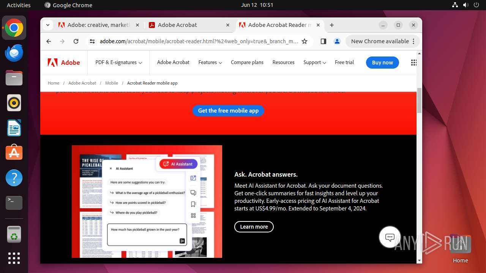
Task: Open the Google Chrome app menu in the top bar
Action: point(68,5)
